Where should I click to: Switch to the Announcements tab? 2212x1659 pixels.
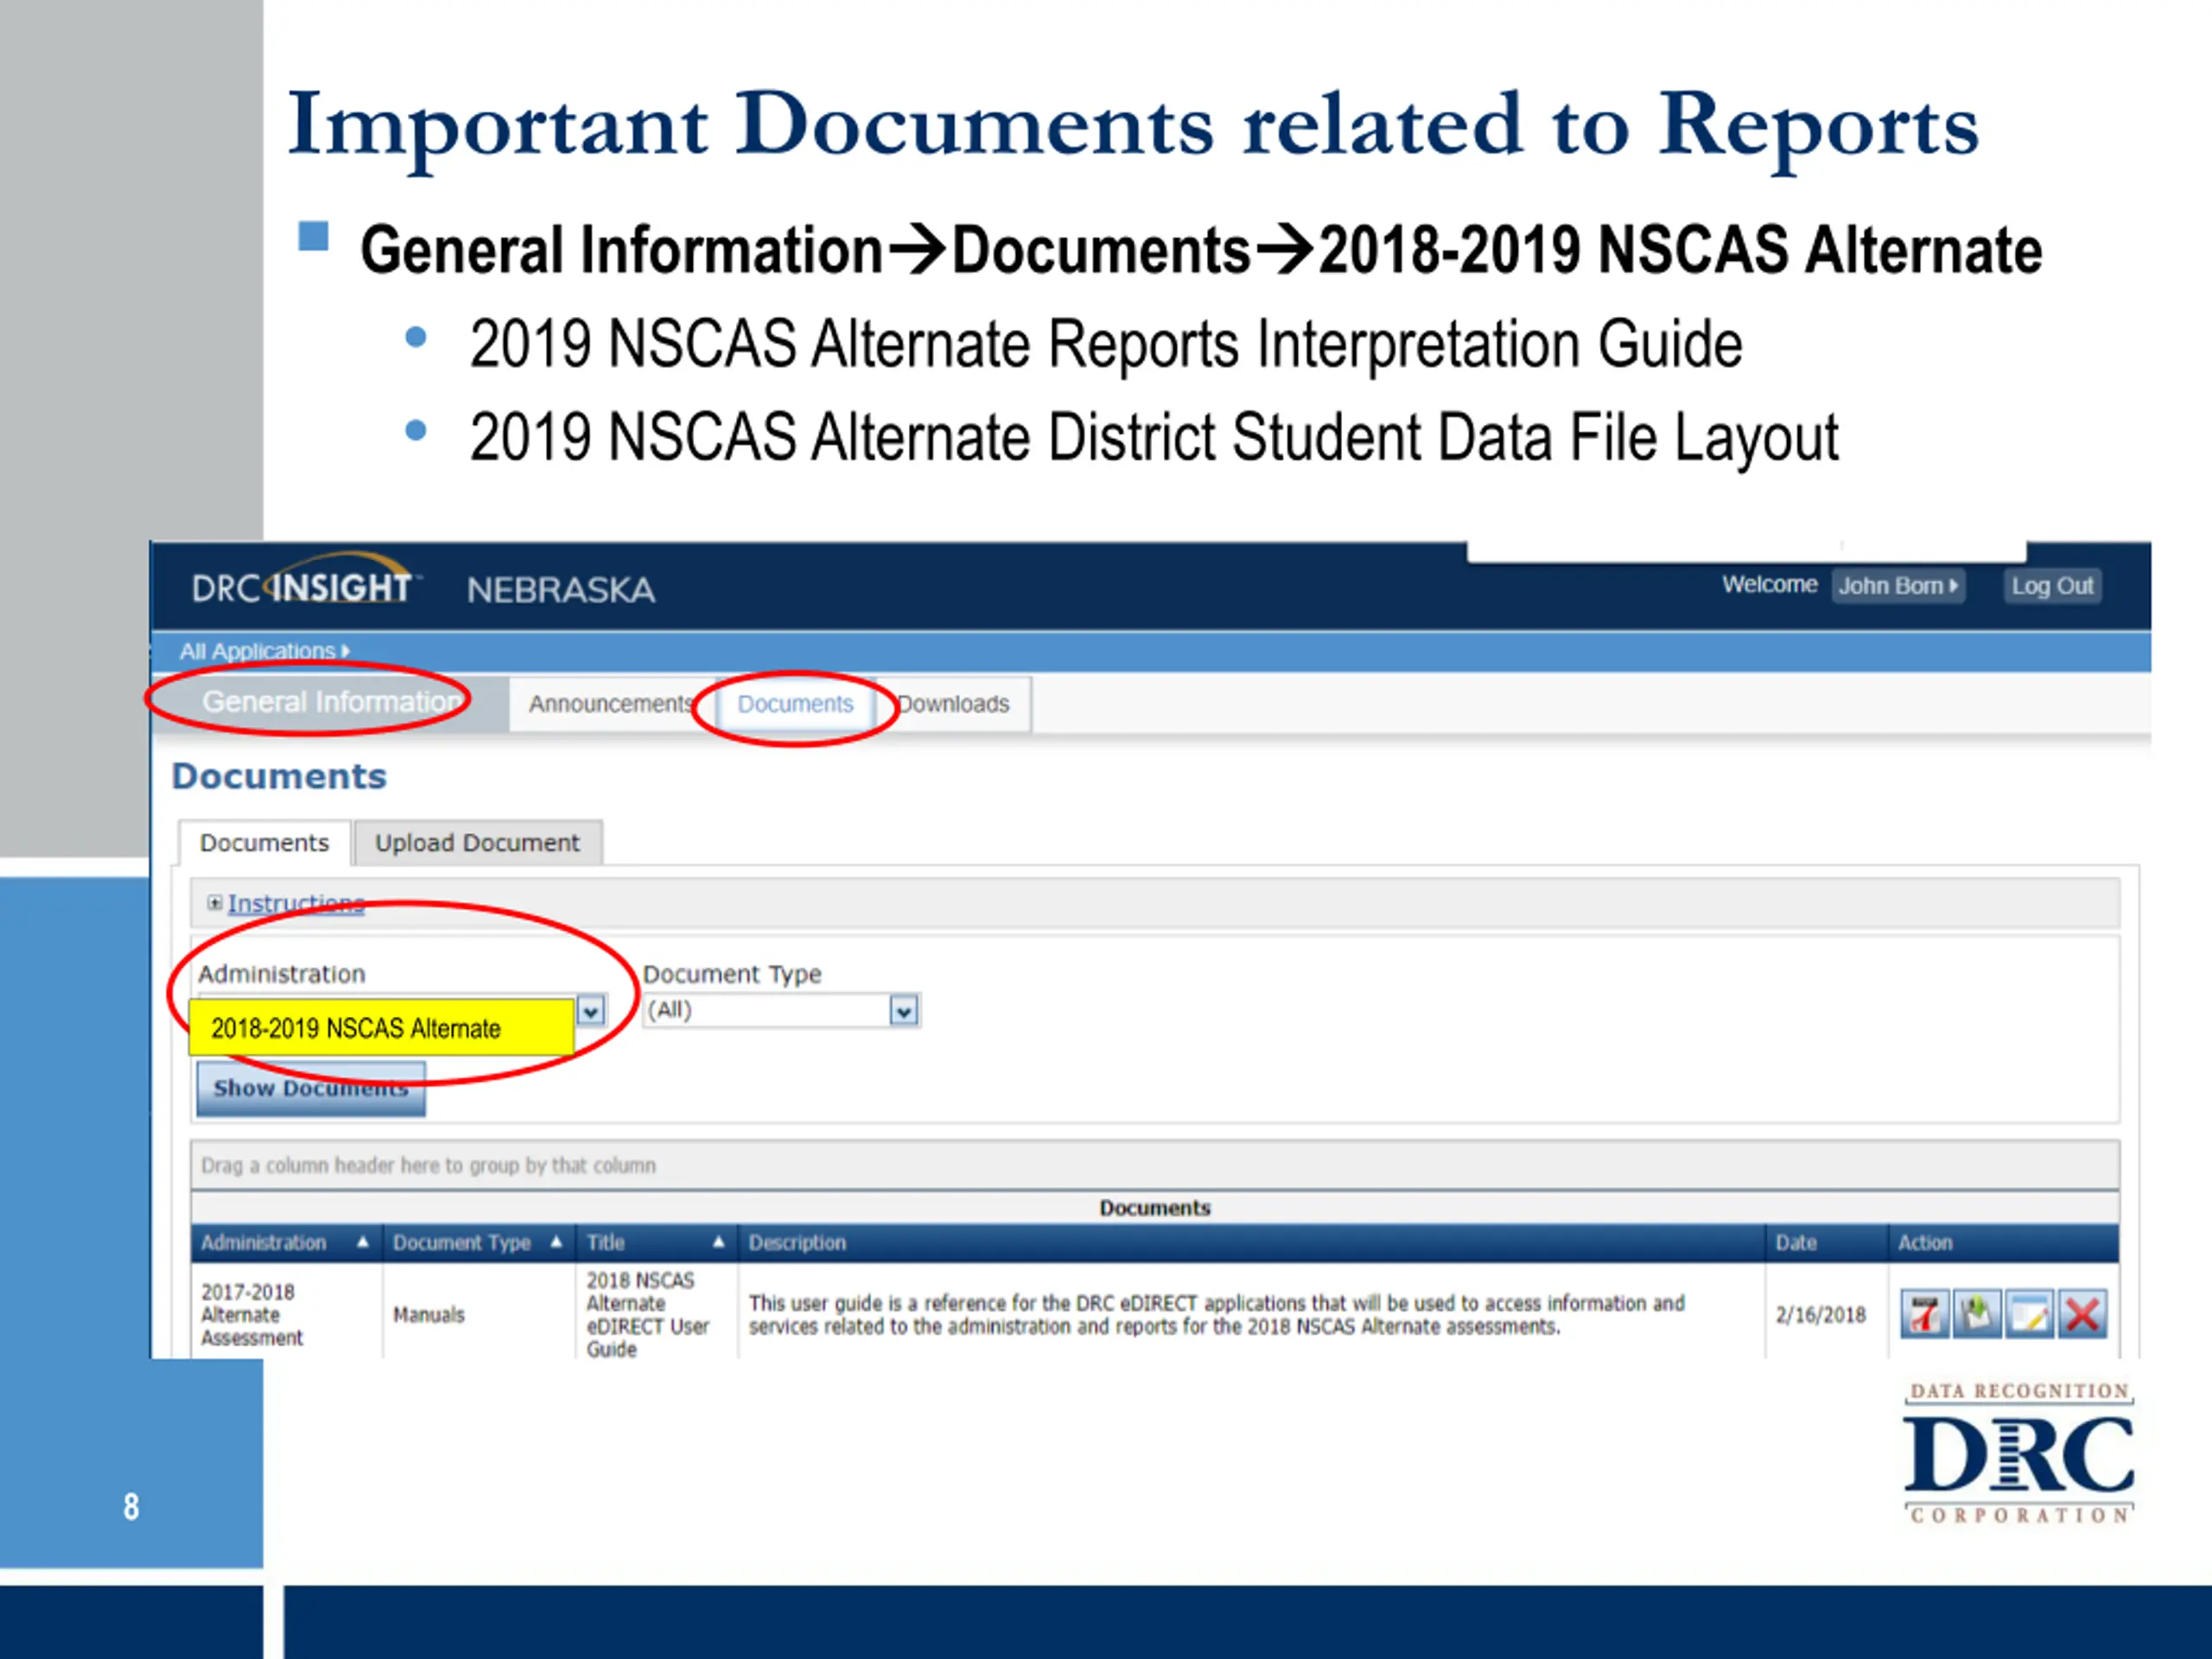point(611,704)
